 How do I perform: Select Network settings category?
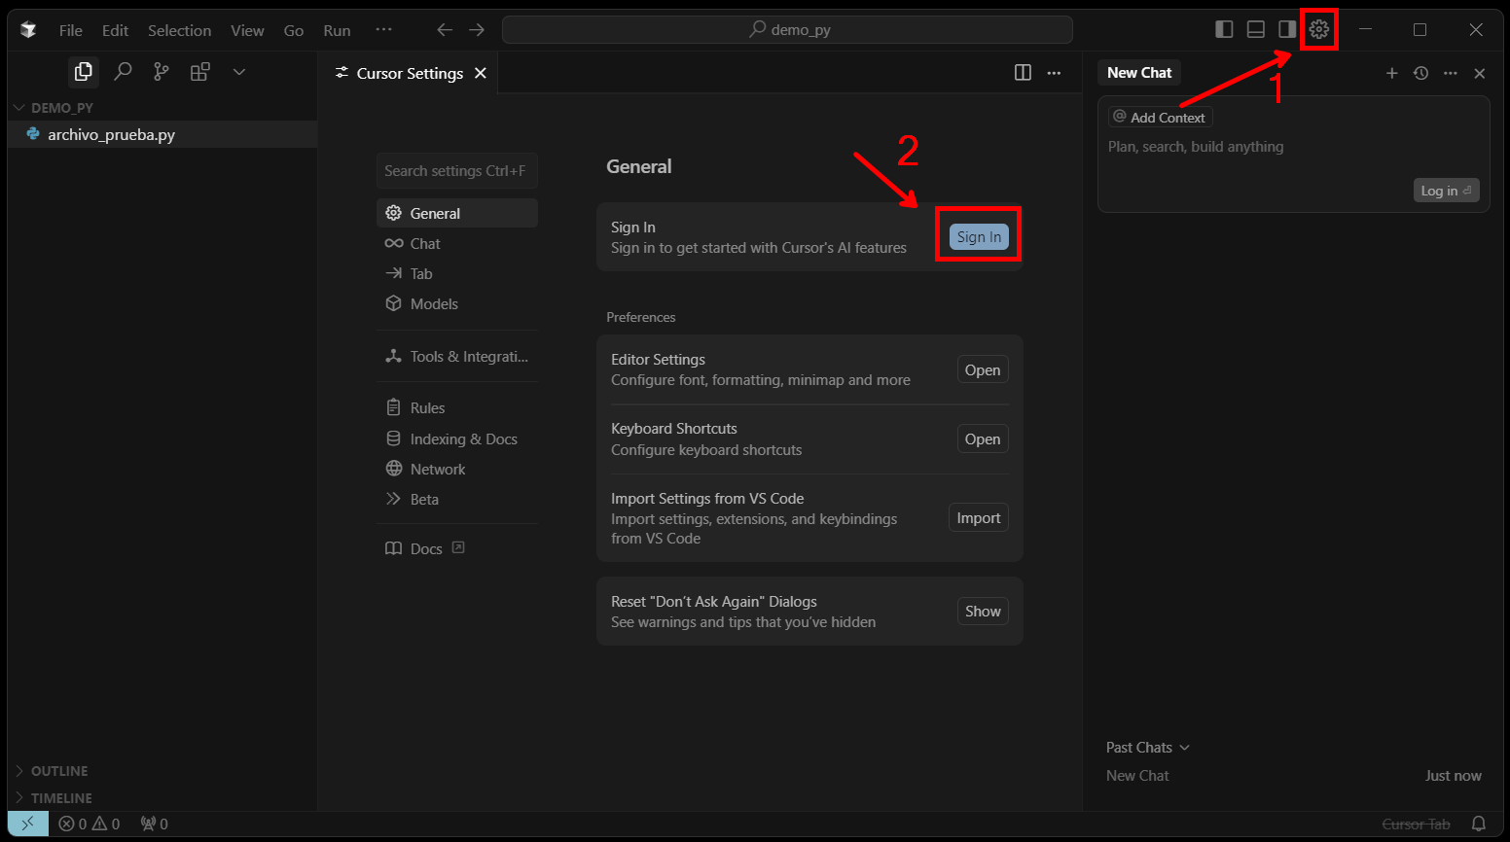coord(456,469)
